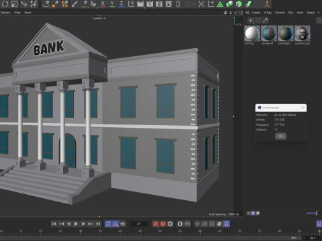Click the Rotate tool icon in top toolbar
Screen dimensions: 322x241
[x=5, y=4]
